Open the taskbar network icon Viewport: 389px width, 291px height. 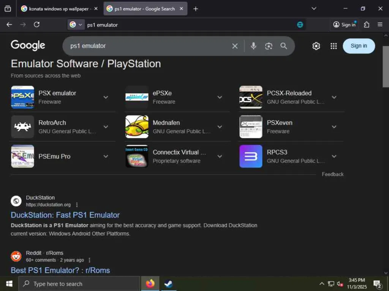tap(331, 283)
